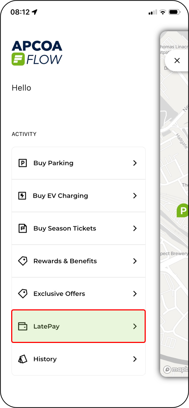Select the green parking marker on map
189x408 pixels.
[183, 210]
